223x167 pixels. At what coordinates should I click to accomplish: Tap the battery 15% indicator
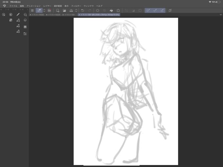pyautogui.click(x=216, y=2)
